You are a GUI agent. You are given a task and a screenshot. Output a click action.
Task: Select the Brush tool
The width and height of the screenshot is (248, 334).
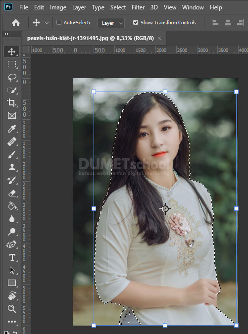(12, 155)
